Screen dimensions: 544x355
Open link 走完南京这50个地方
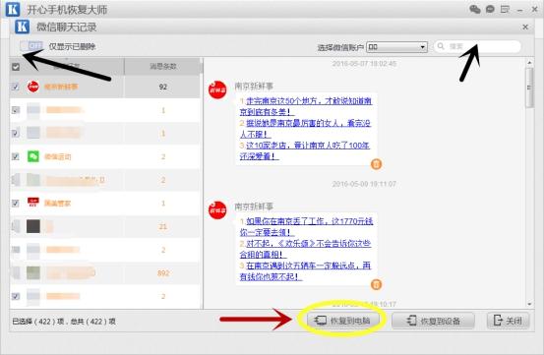point(305,106)
